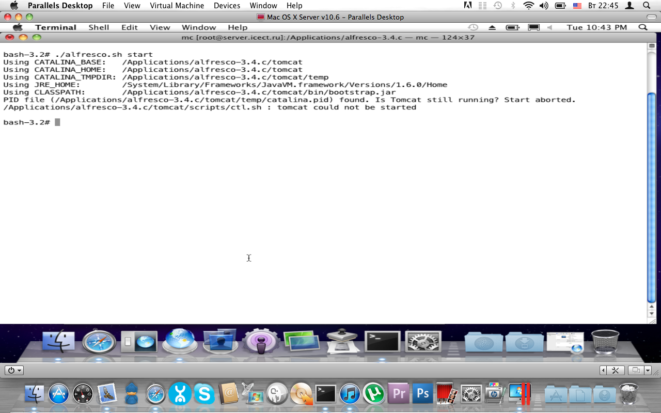The width and height of the screenshot is (661, 413).
Task: Open host dock Terminal icon
Action: 326,394
